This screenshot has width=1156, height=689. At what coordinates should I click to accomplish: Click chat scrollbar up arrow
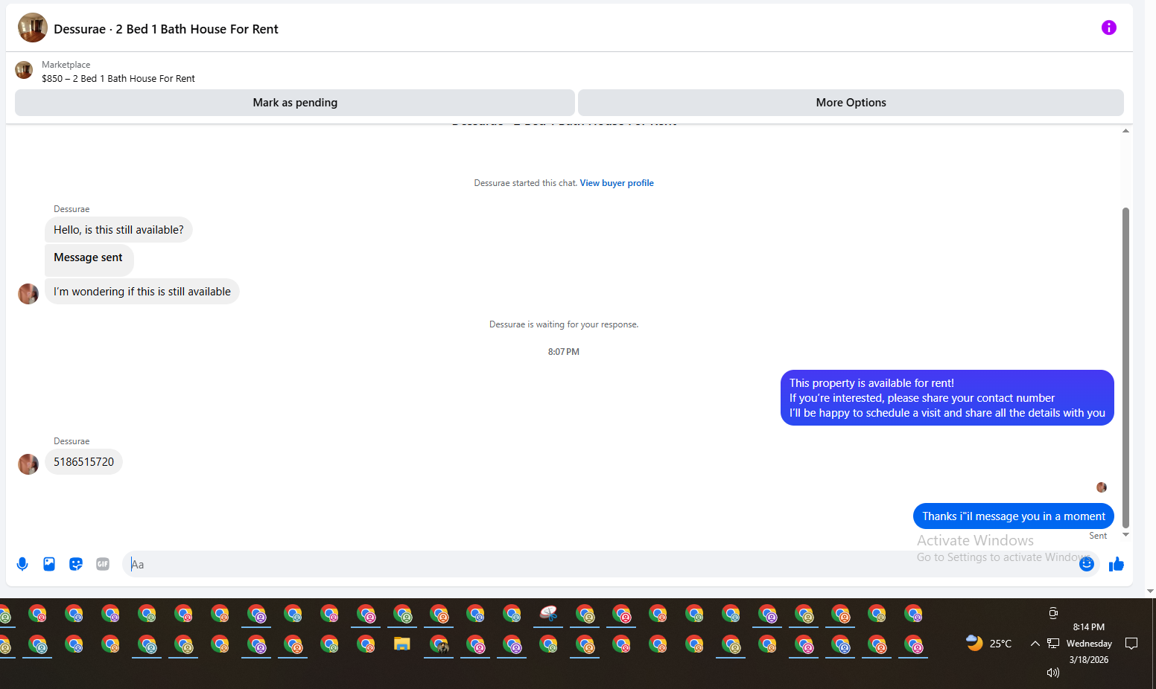tap(1125, 131)
